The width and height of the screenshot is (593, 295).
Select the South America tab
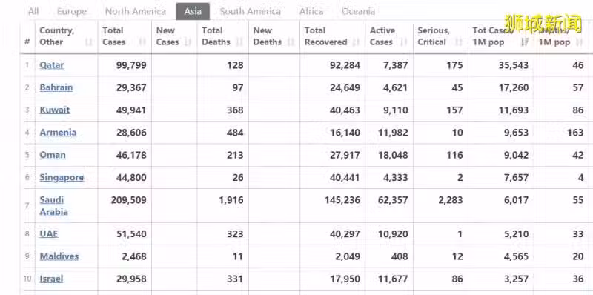(x=251, y=11)
